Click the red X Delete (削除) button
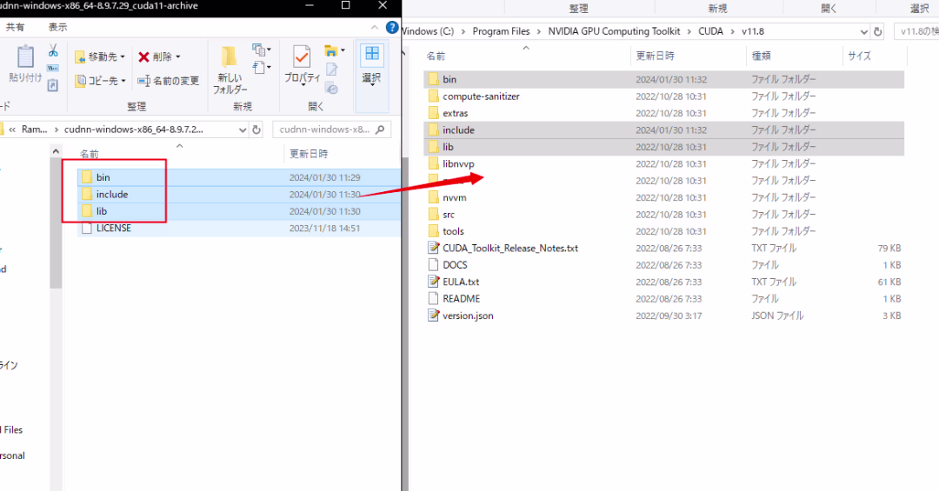The width and height of the screenshot is (939, 491). pyautogui.click(x=159, y=56)
